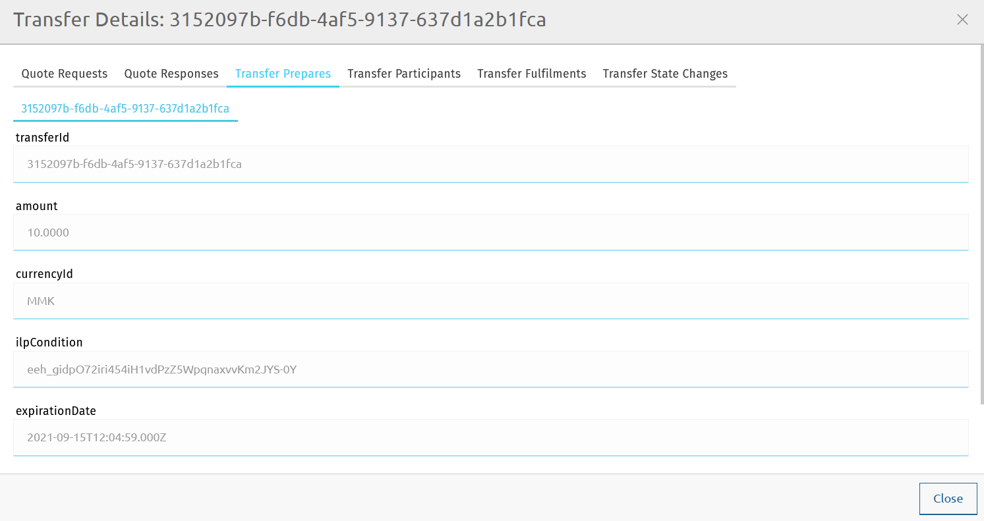Click the ilpCondition field label
This screenshot has height=521, width=984.
point(49,343)
